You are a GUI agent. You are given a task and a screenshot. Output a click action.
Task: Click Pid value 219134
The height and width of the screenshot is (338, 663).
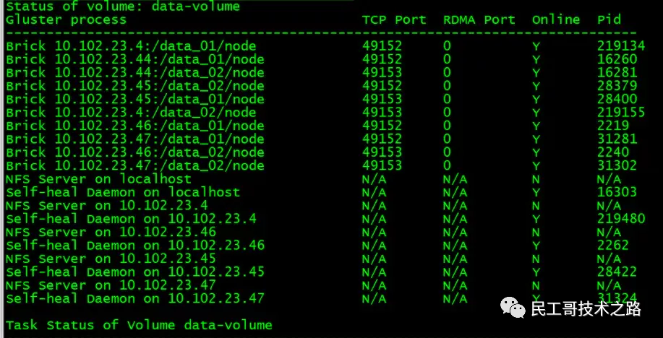pos(621,46)
